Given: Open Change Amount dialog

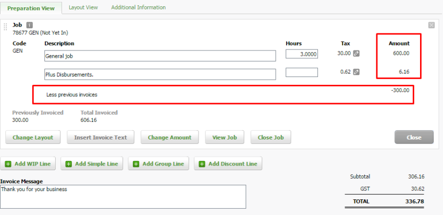Looking at the screenshot, I should pyautogui.click(x=169, y=137).
